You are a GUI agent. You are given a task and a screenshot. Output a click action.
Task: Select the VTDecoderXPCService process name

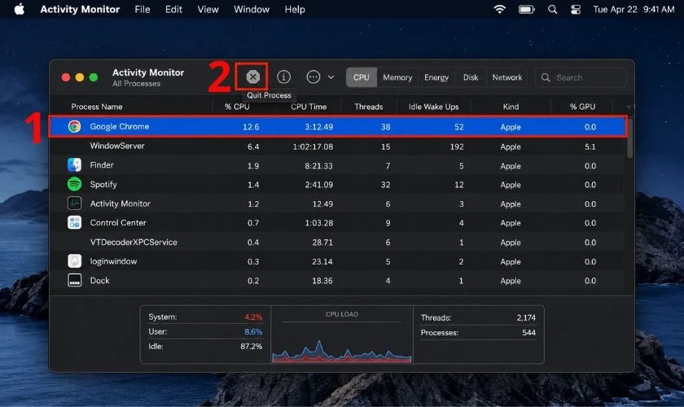coord(134,242)
